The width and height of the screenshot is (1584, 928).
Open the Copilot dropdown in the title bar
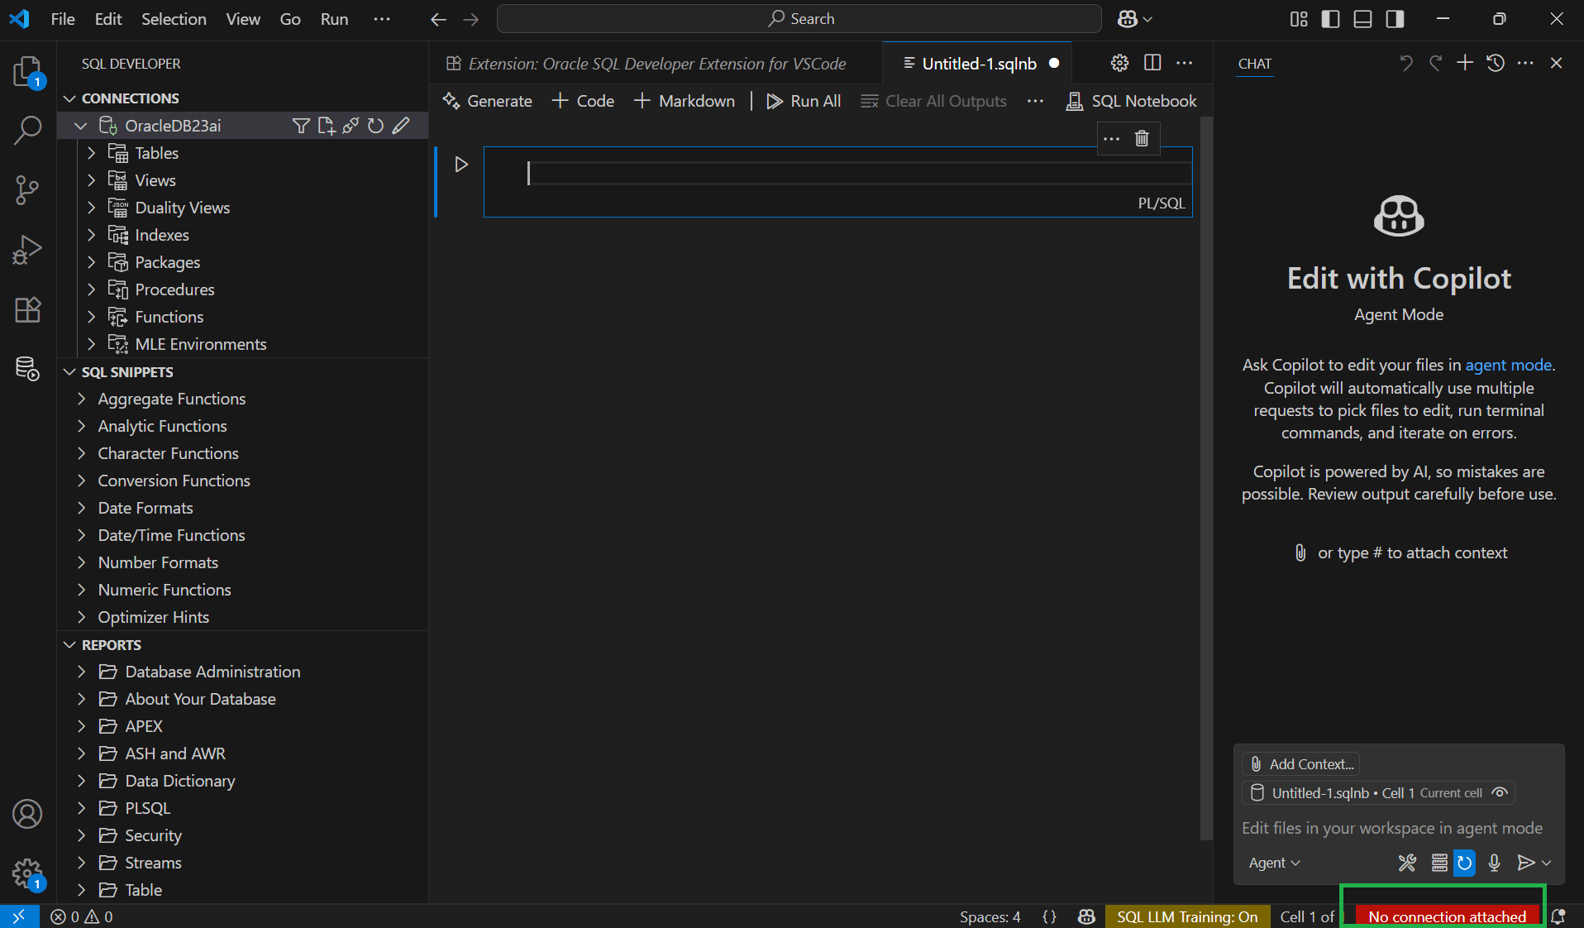click(1134, 19)
